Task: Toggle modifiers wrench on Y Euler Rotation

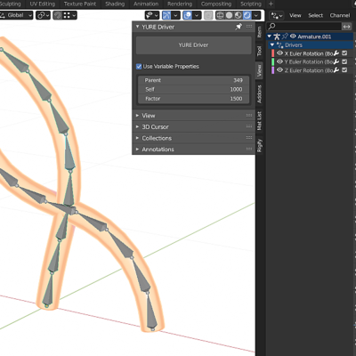Action: click(336, 61)
